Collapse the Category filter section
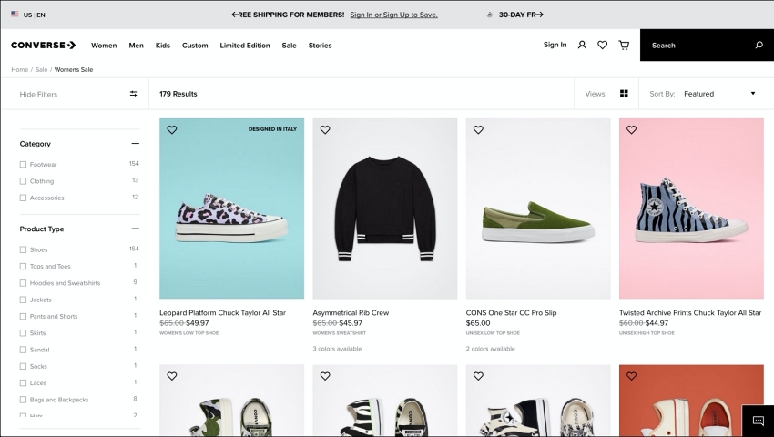The height and width of the screenshot is (437, 774). (x=136, y=144)
